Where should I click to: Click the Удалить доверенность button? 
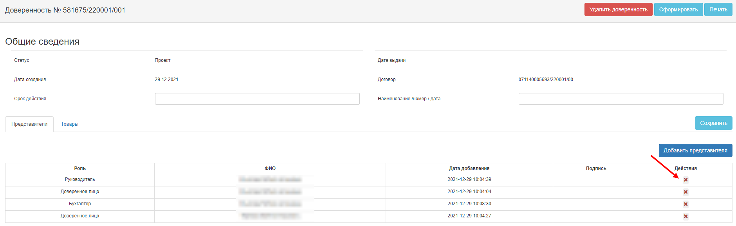tap(618, 9)
